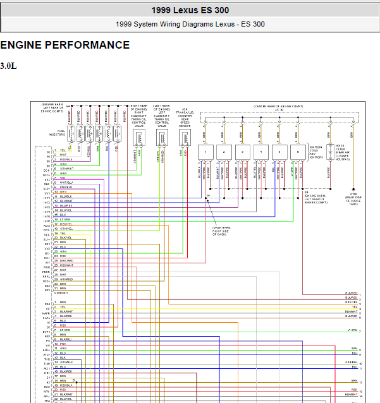
Task: Click the fuel injector symbol feeding the YEL wire
Action: click(71, 134)
